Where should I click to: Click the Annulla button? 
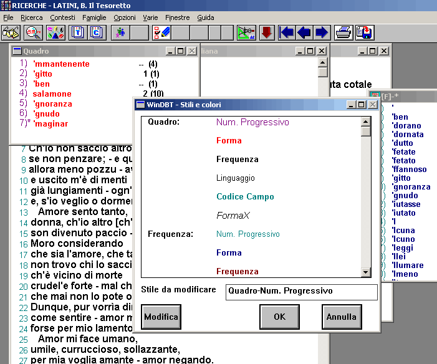click(x=342, y=317)
